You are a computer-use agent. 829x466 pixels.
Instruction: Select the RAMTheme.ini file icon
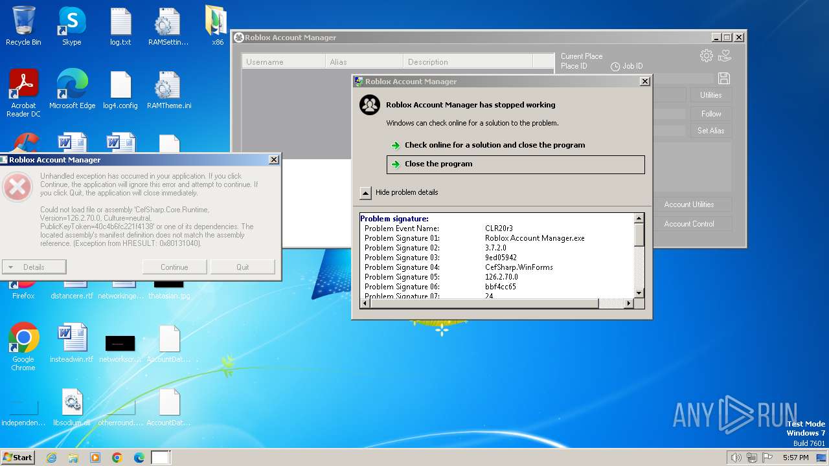coord(168,89)
